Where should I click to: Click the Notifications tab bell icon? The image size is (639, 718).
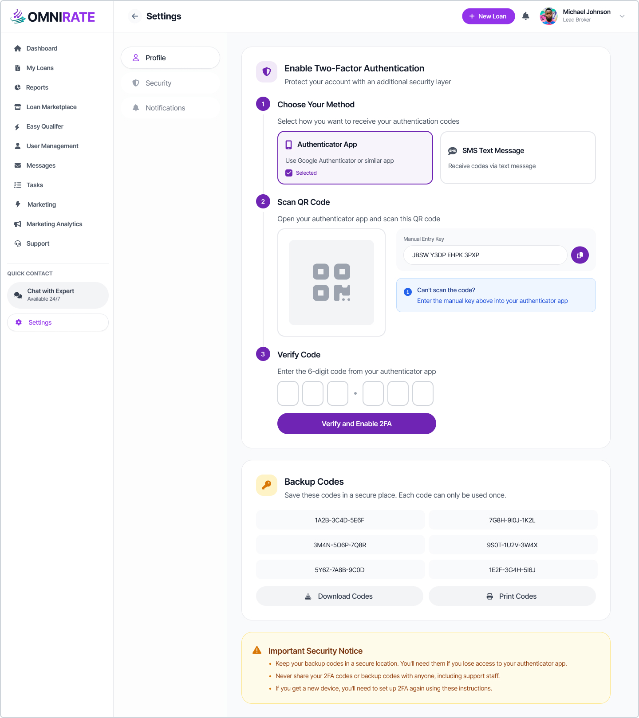point(136,108)
